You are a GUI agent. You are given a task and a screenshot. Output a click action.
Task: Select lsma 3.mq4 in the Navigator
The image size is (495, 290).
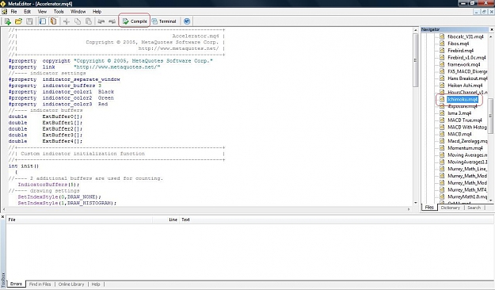(x=459, y=113)
